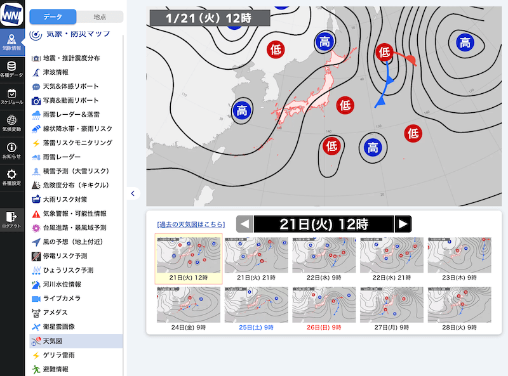508x376 pixels.
Task: Open the お知らせ info icon
Action: pos(11,150)
